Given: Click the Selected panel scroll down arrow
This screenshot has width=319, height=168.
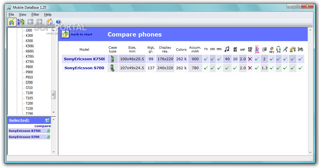Looking at the screenshot, I should 54,152.
